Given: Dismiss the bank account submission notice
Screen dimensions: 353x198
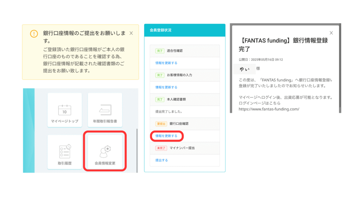Looking at the screenshot, I should tap(131, 33).
